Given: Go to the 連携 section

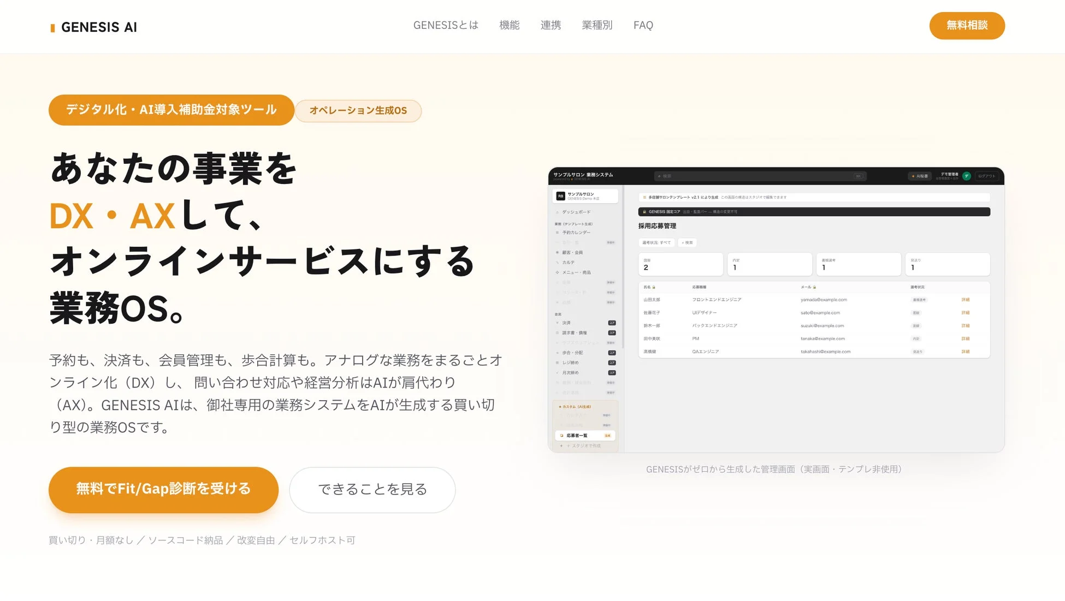Looking at the screenshot, I should pyautogui.click(x=551, y=25).
